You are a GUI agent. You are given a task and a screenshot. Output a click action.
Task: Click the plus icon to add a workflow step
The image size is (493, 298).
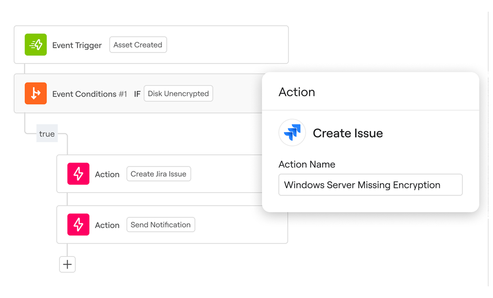coord(67,264)
